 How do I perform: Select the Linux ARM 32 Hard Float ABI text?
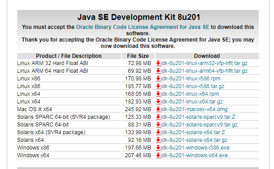(53, 63)
